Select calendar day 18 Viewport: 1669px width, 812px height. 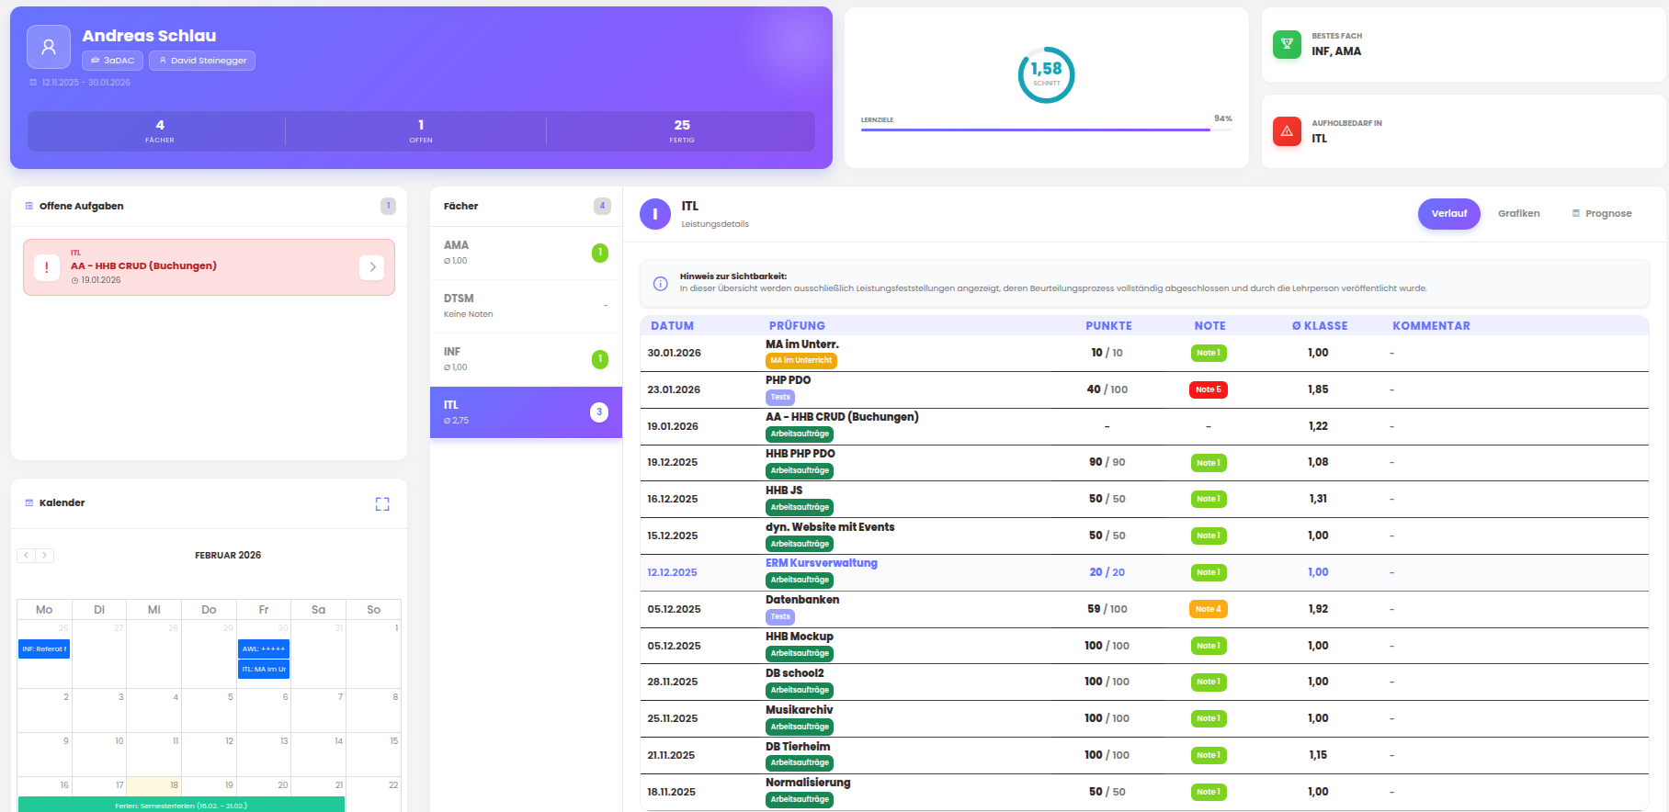[x=153, y=793]
